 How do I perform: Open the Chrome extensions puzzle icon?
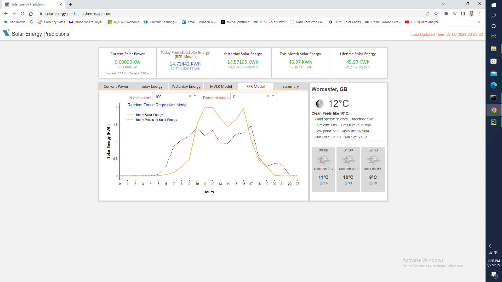tap(446, 14)
